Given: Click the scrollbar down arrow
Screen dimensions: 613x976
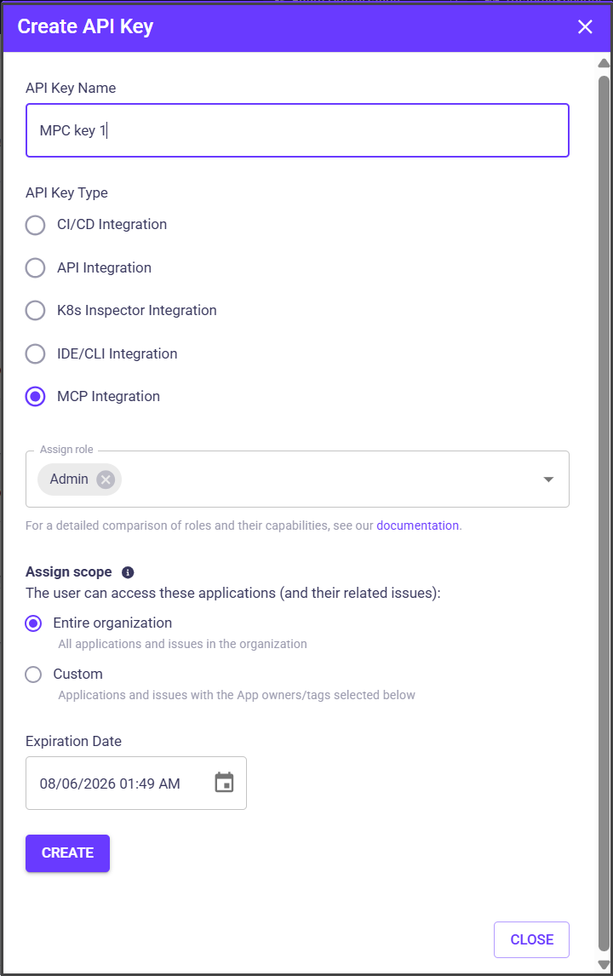Looking at the screenshot, I should (604, 965).
